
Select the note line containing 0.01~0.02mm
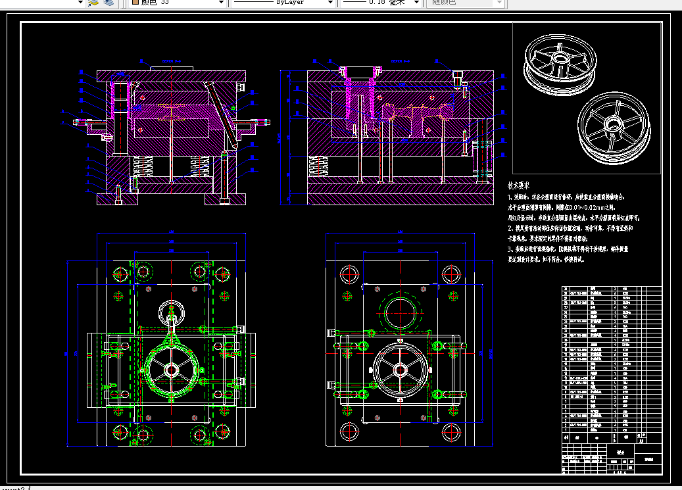[x=562, y=208]
